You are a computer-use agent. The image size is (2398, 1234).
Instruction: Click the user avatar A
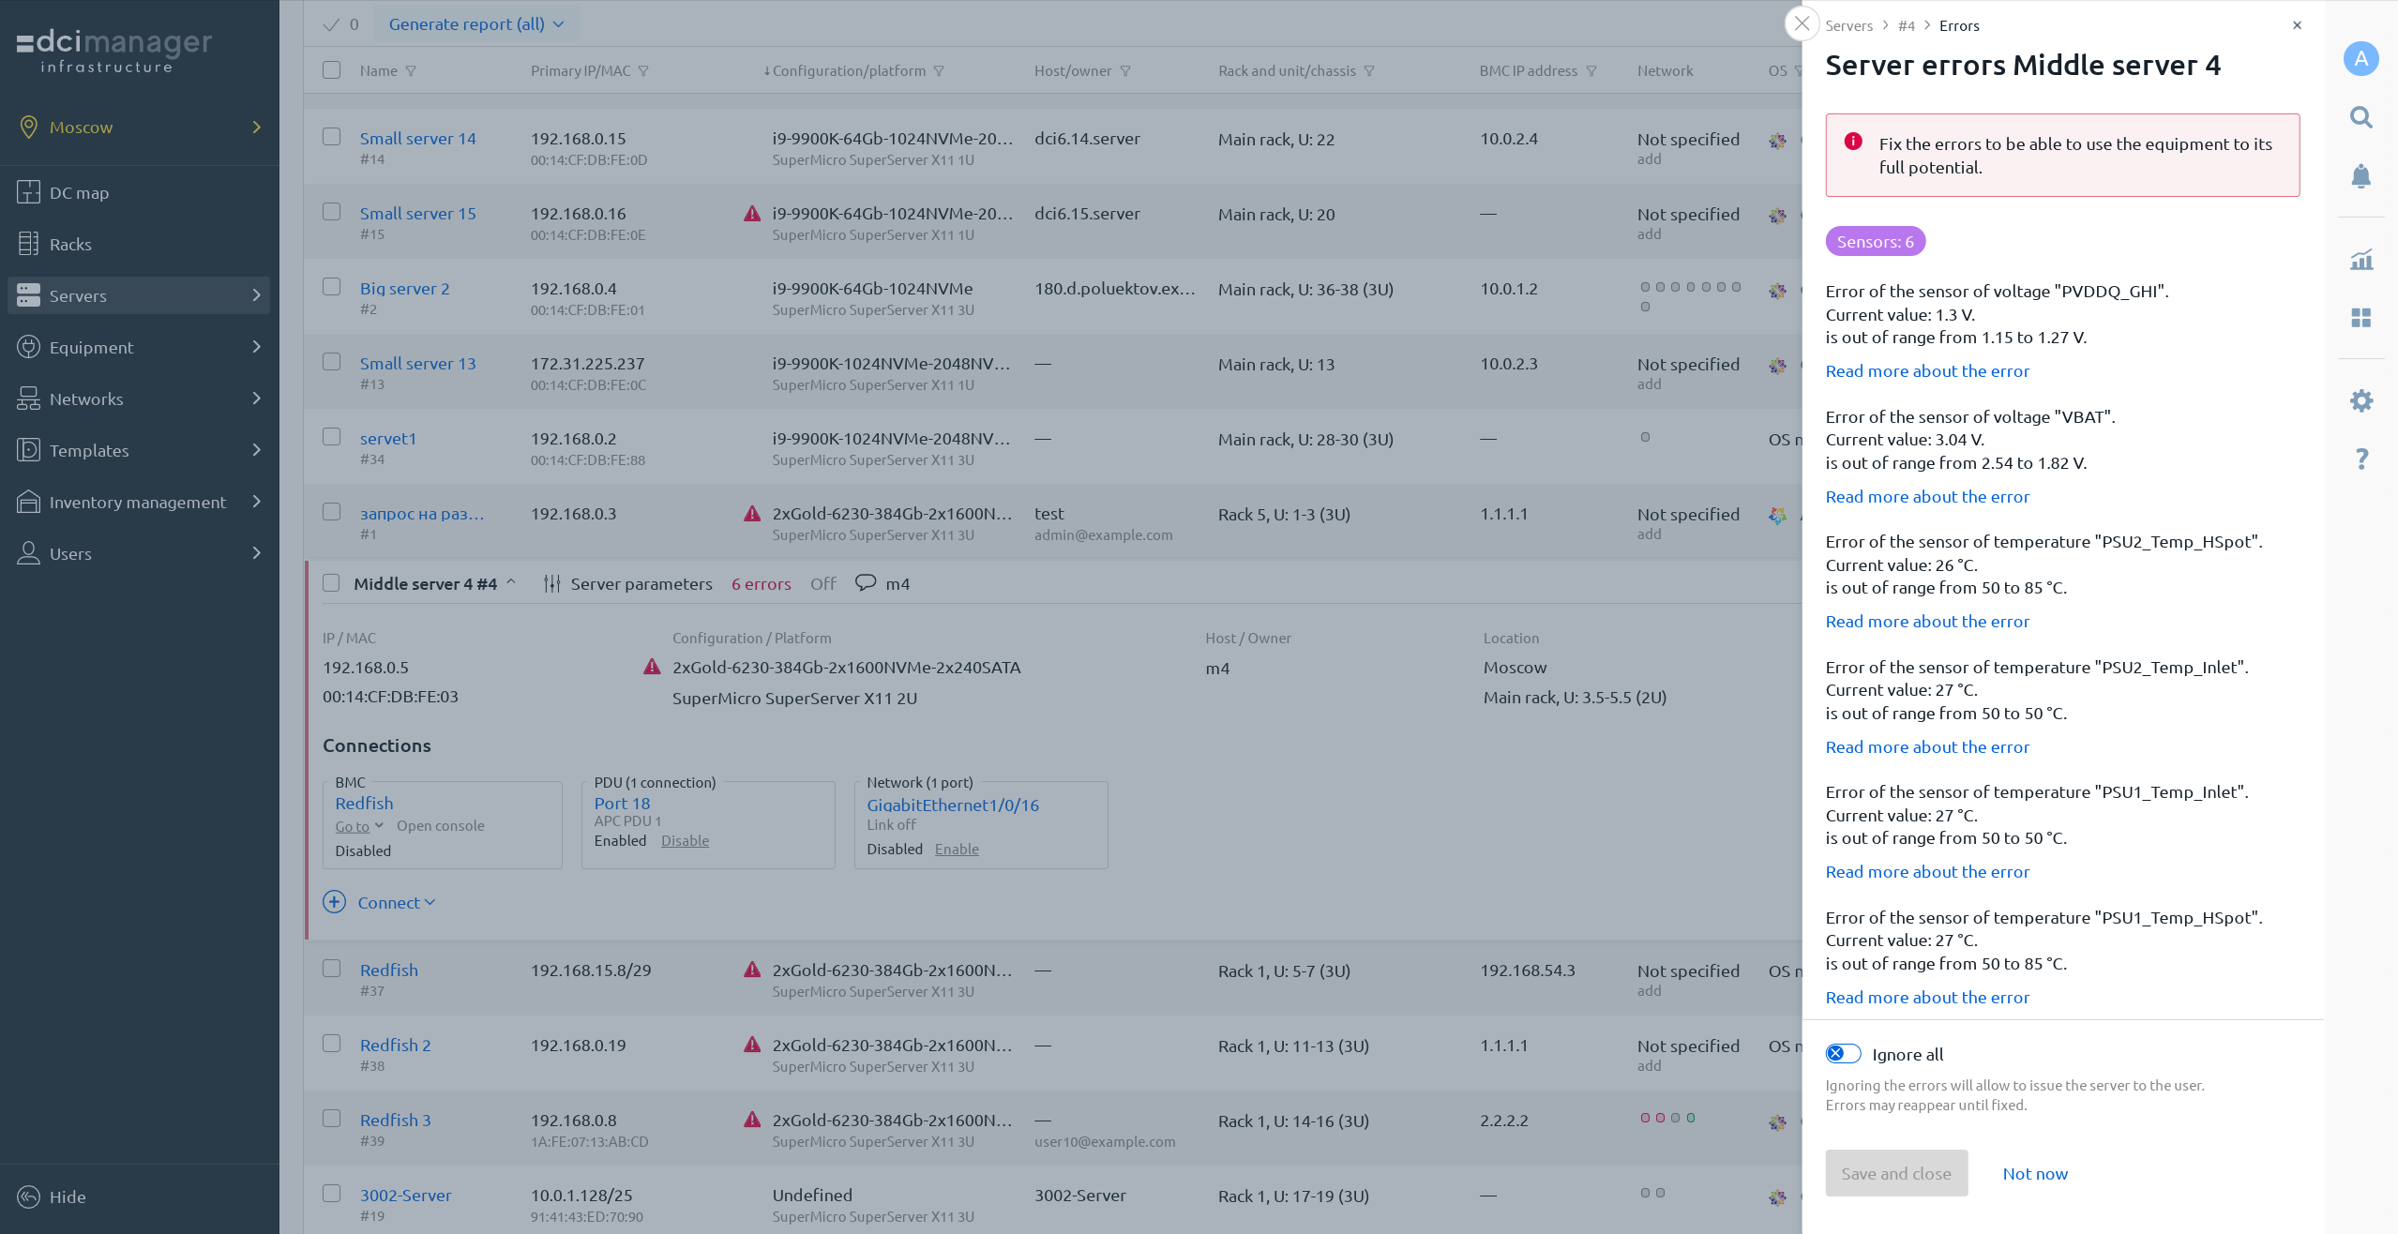2360,58
